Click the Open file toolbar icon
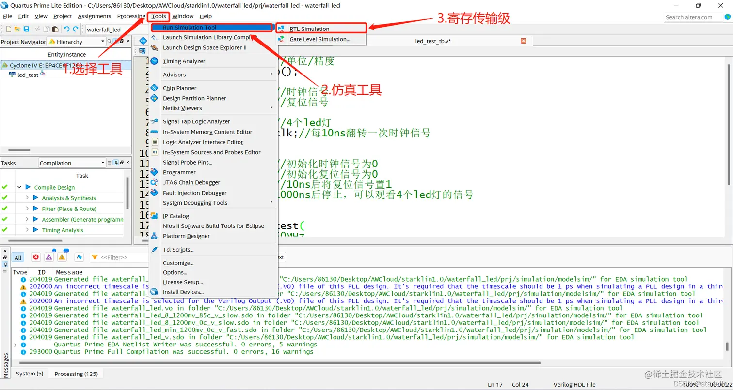733x390 pixels. [x=17, y=30]
